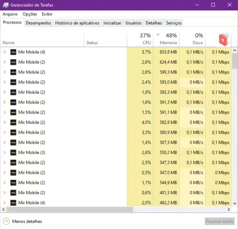Click the app icon in the 582,8 MB row
238x229 pixels.
pyautogui.click(x=13, y=122)
